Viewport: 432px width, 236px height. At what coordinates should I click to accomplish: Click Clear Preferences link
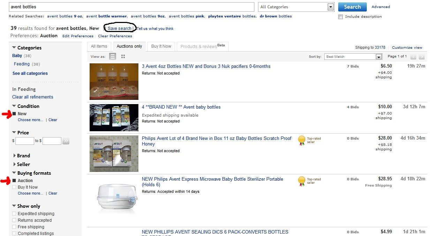click(x=115, y=36)
